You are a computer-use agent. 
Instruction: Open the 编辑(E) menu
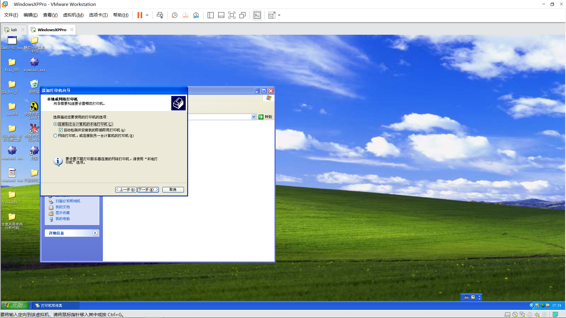[31, 15]
